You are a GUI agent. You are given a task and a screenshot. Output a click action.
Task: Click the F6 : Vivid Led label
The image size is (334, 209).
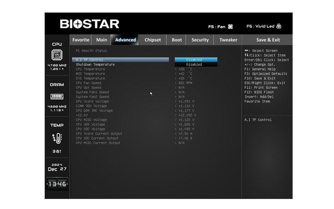(260, 26)
